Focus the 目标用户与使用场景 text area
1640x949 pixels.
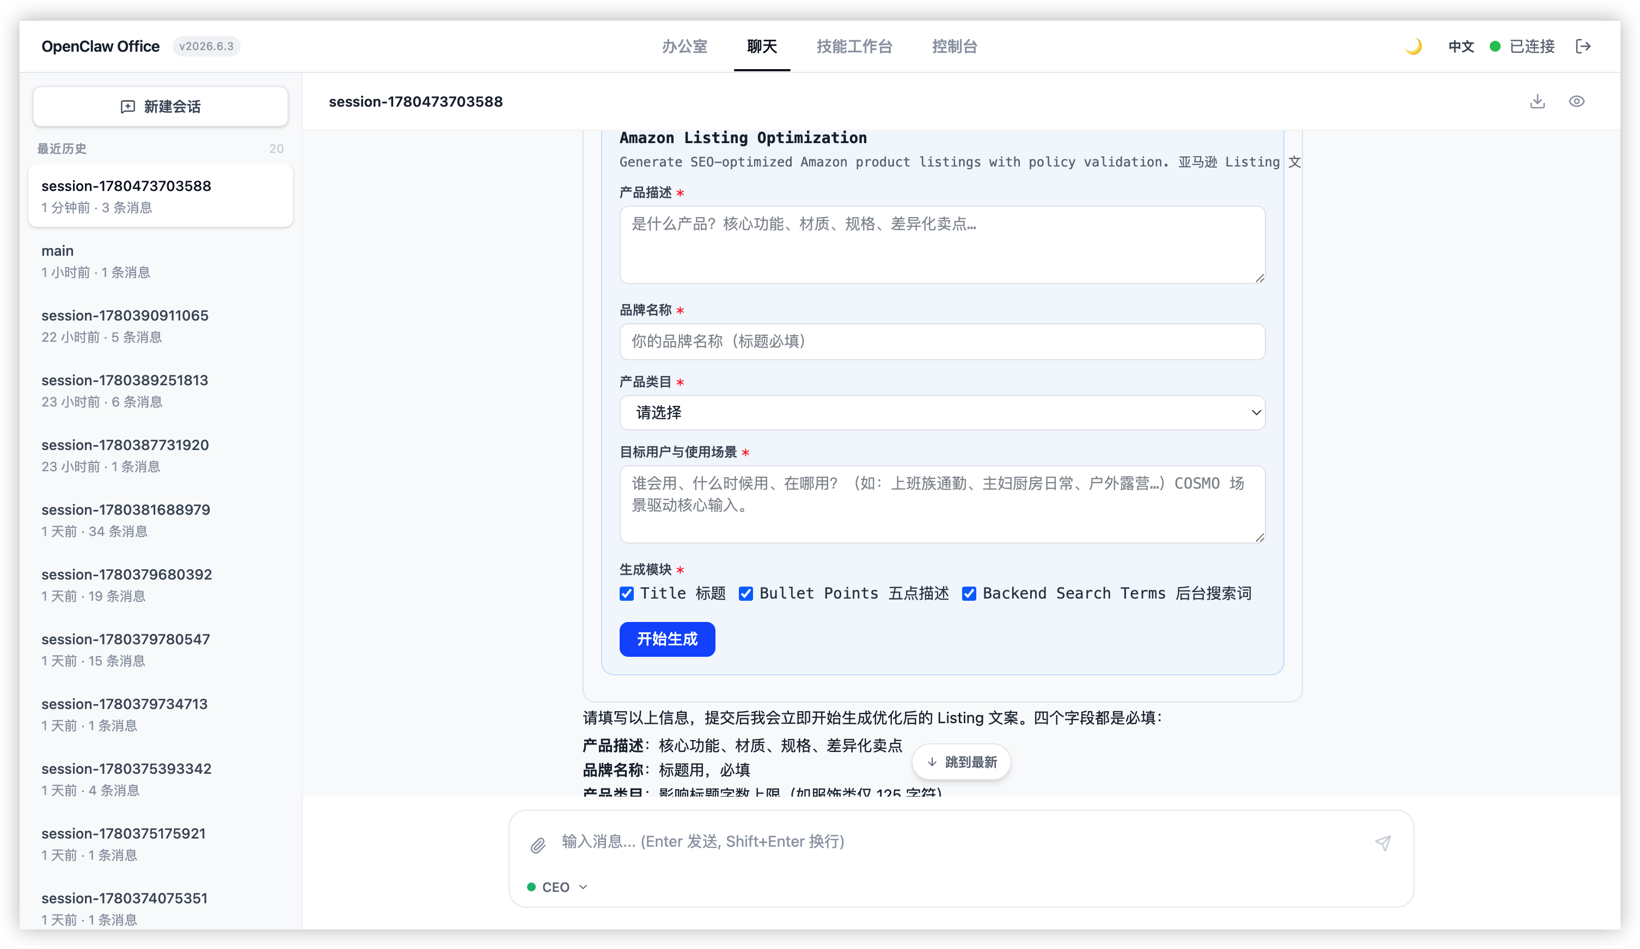click(x=942, y=504)
